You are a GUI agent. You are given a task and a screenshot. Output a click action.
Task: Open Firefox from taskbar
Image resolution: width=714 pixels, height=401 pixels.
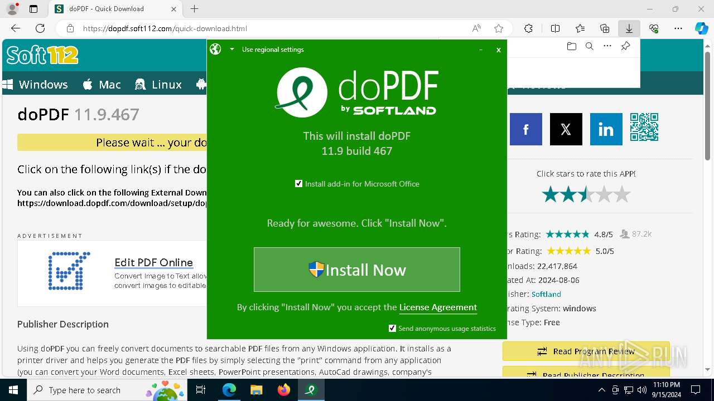tap(284, 390)
